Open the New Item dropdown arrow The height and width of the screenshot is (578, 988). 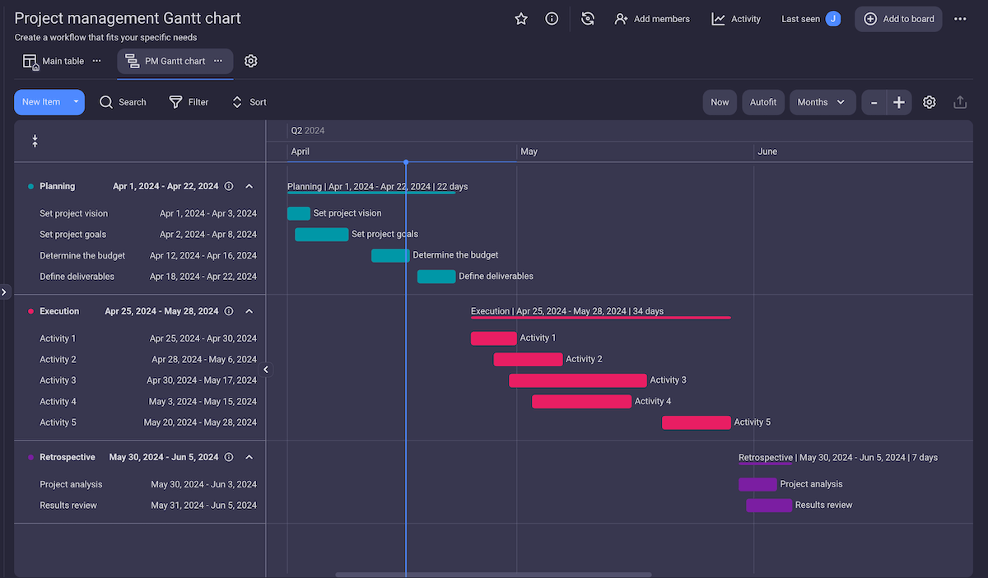point(76,102)
